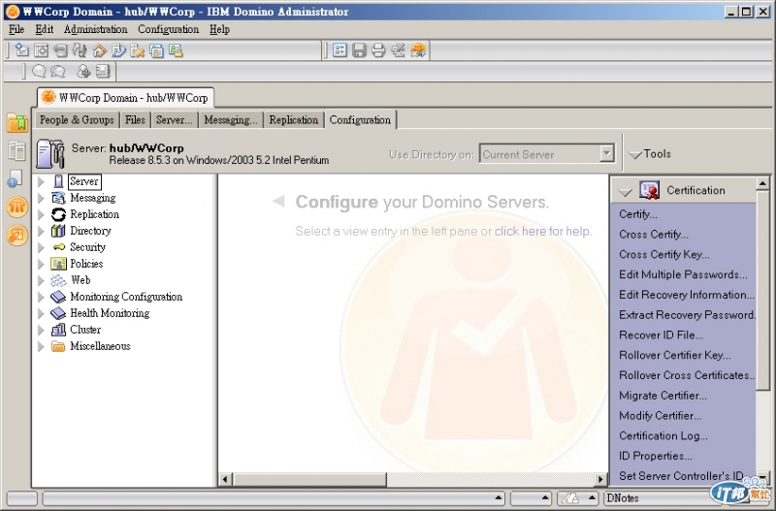Image resolution: width=776 pixels, height=511 pixels.
Task: Open the Configuration menu in menu bar
Action: 168,29
